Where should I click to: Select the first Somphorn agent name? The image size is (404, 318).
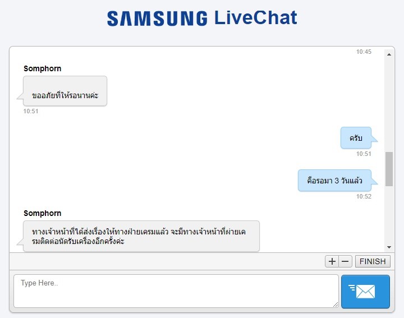coord(43,69)
